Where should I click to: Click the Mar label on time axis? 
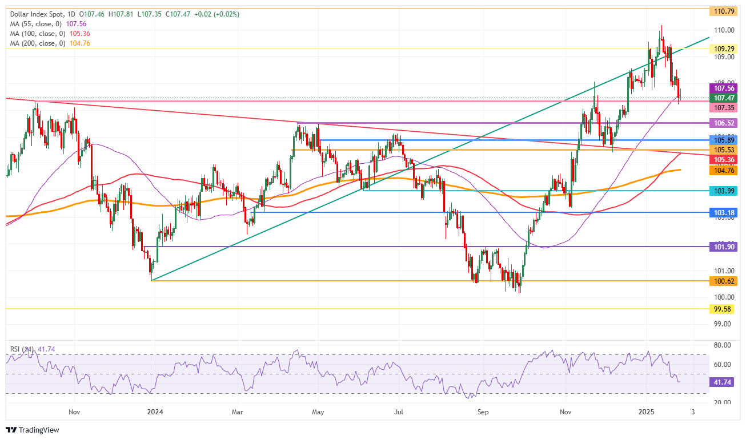click(x=238, y=411)
